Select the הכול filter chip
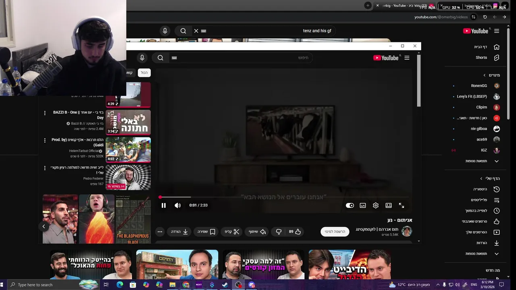 tap(144, 72)
